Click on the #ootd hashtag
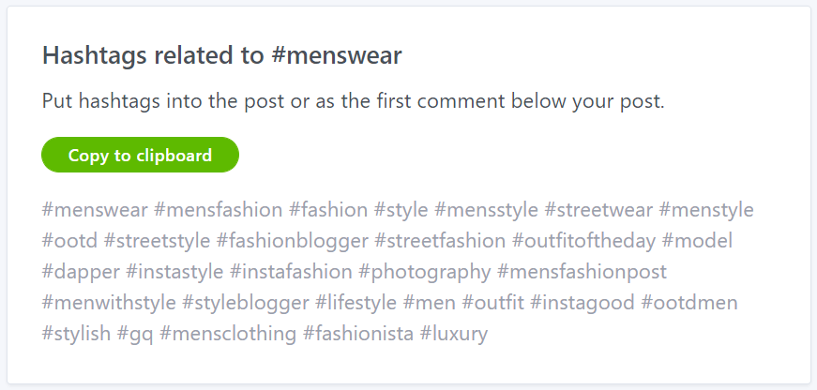The width and height of the screenshot is (817, 390). click(x=69, y=241)
